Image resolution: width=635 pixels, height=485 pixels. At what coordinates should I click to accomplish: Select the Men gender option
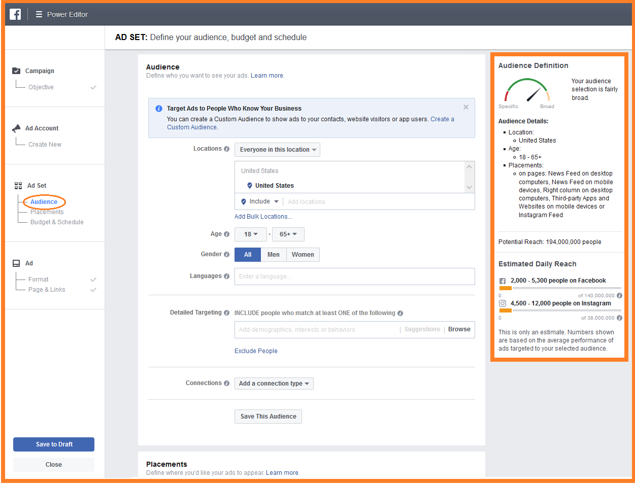coord(274,255)
